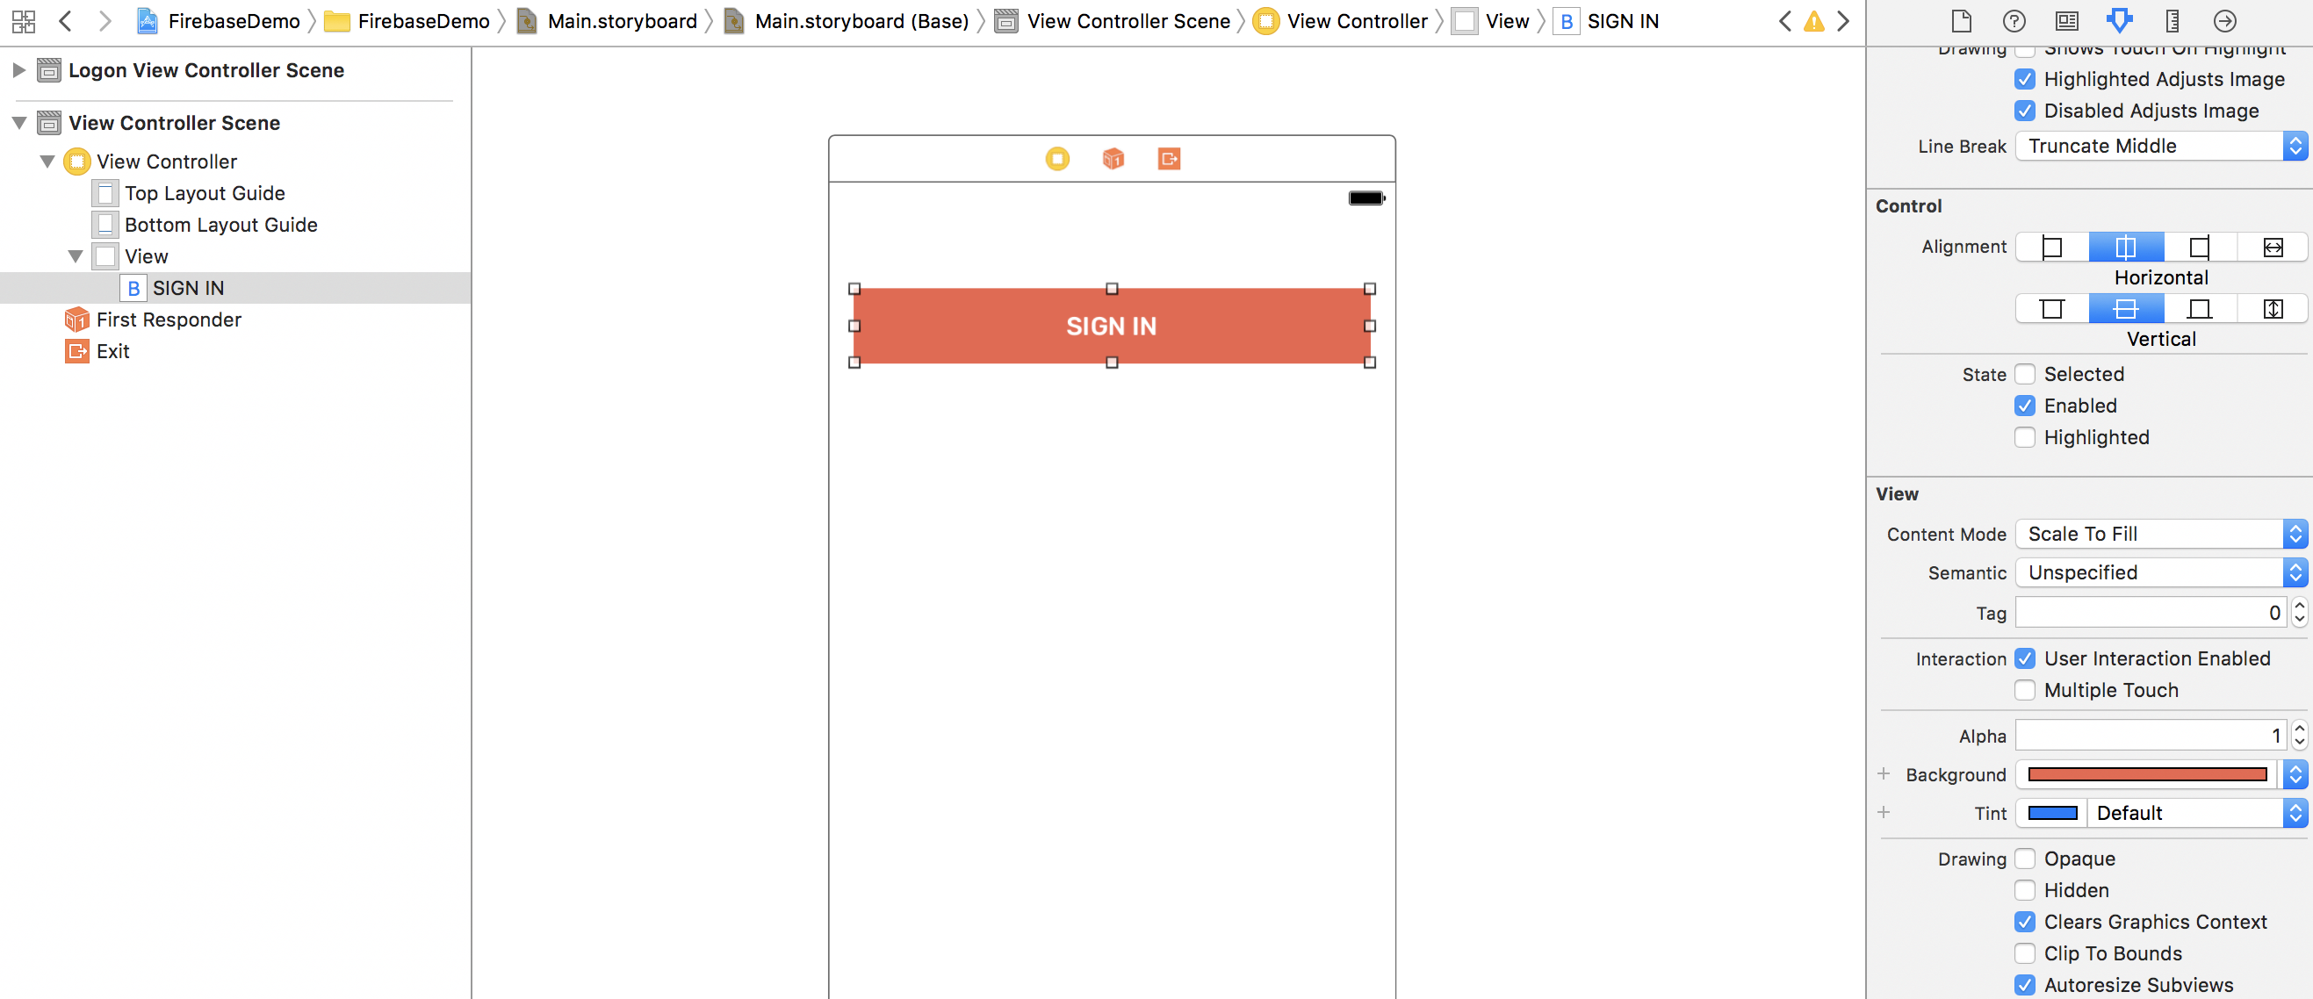Click the First Responder cube icon above canvas

coord(1113,159)
